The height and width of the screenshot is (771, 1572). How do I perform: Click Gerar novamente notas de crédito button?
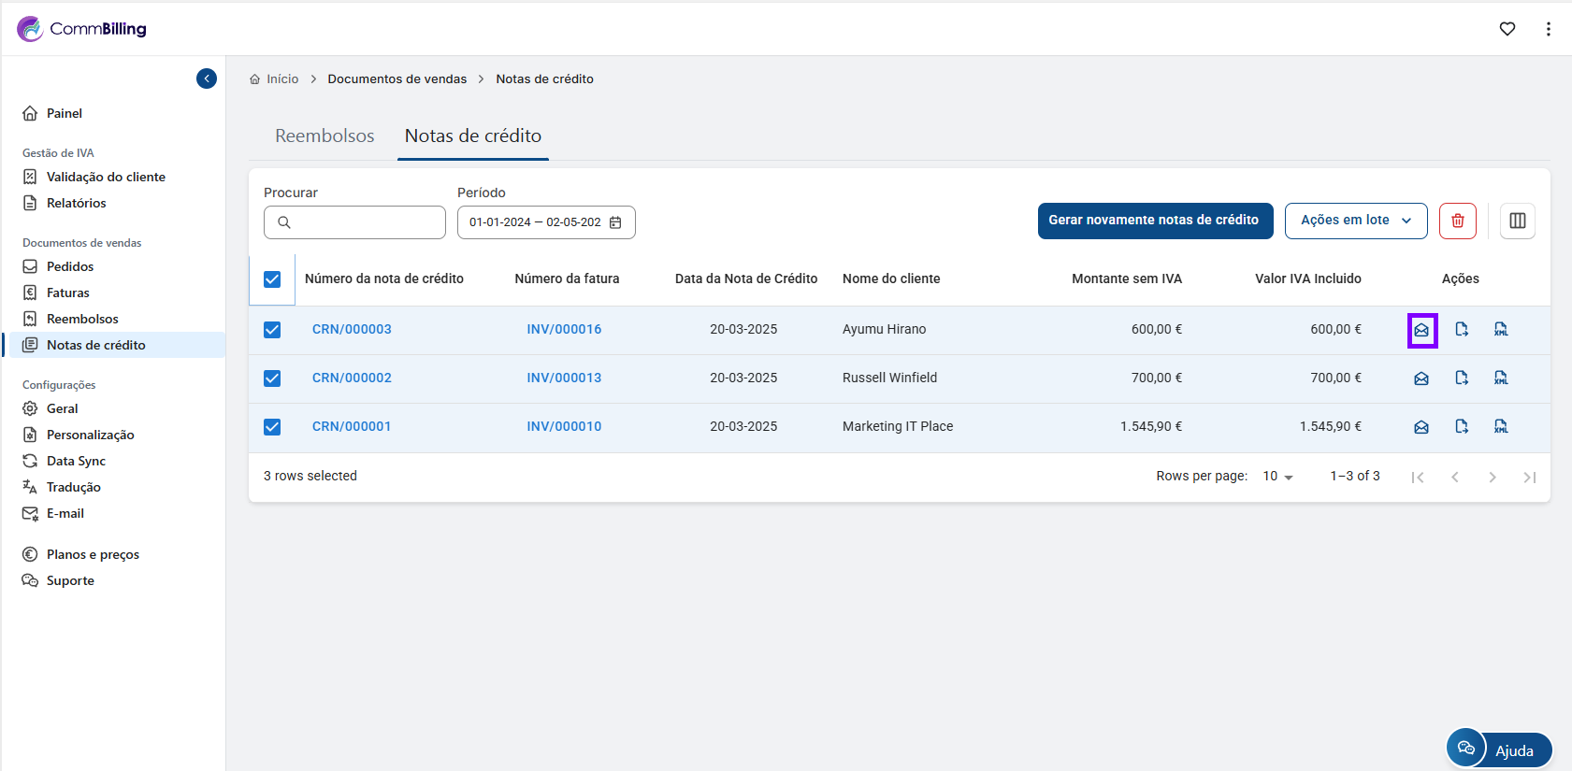click(1155, 221)
